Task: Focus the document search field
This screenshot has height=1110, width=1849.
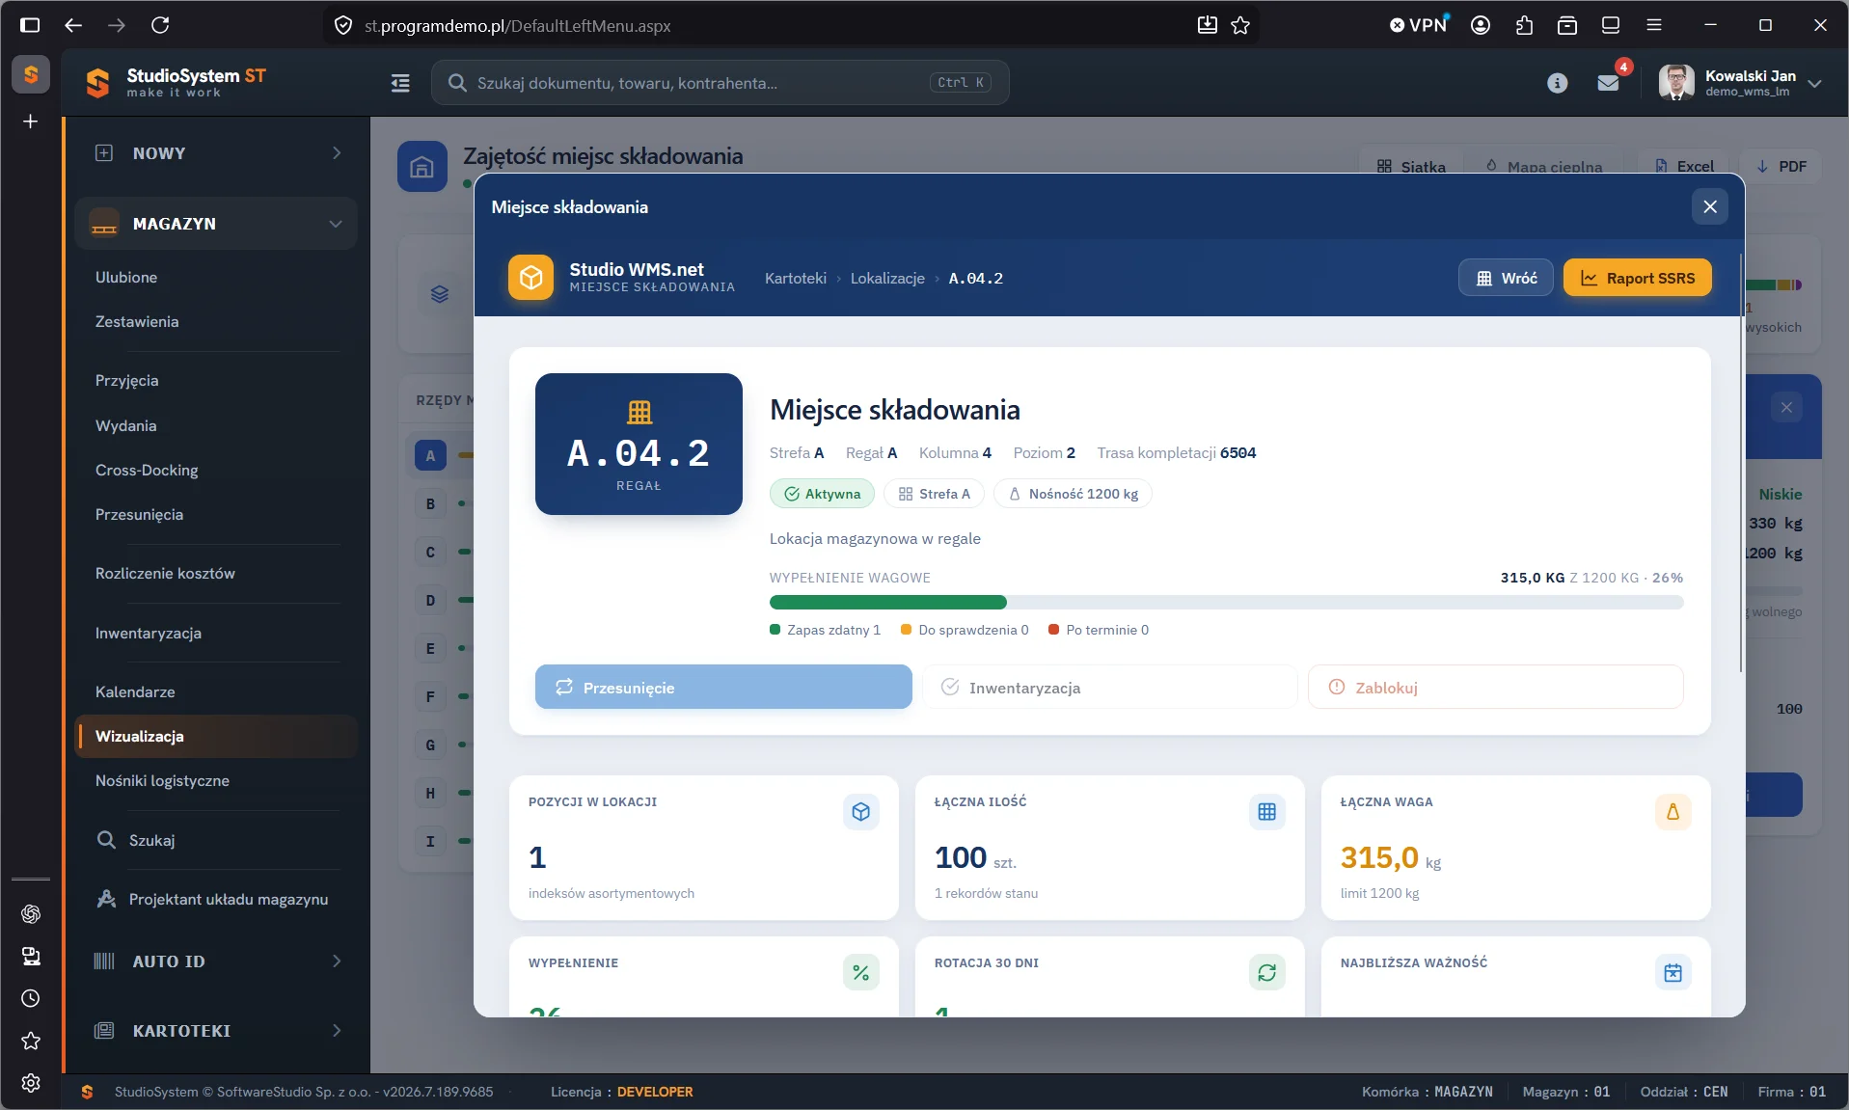Action: [720, 83]
